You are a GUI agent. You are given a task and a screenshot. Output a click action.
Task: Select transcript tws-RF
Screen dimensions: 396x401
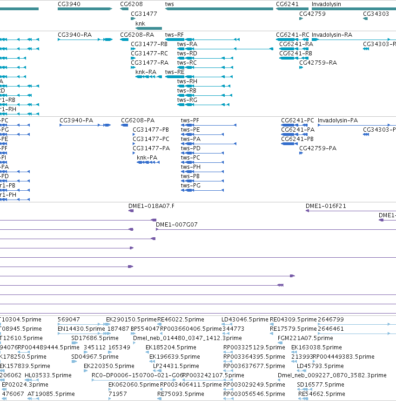[174, 35]
